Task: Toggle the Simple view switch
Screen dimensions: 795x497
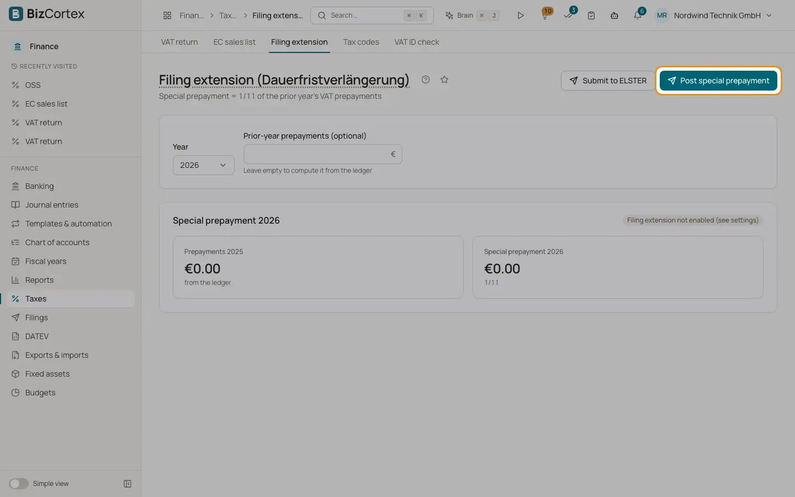Action: (18, 484)
